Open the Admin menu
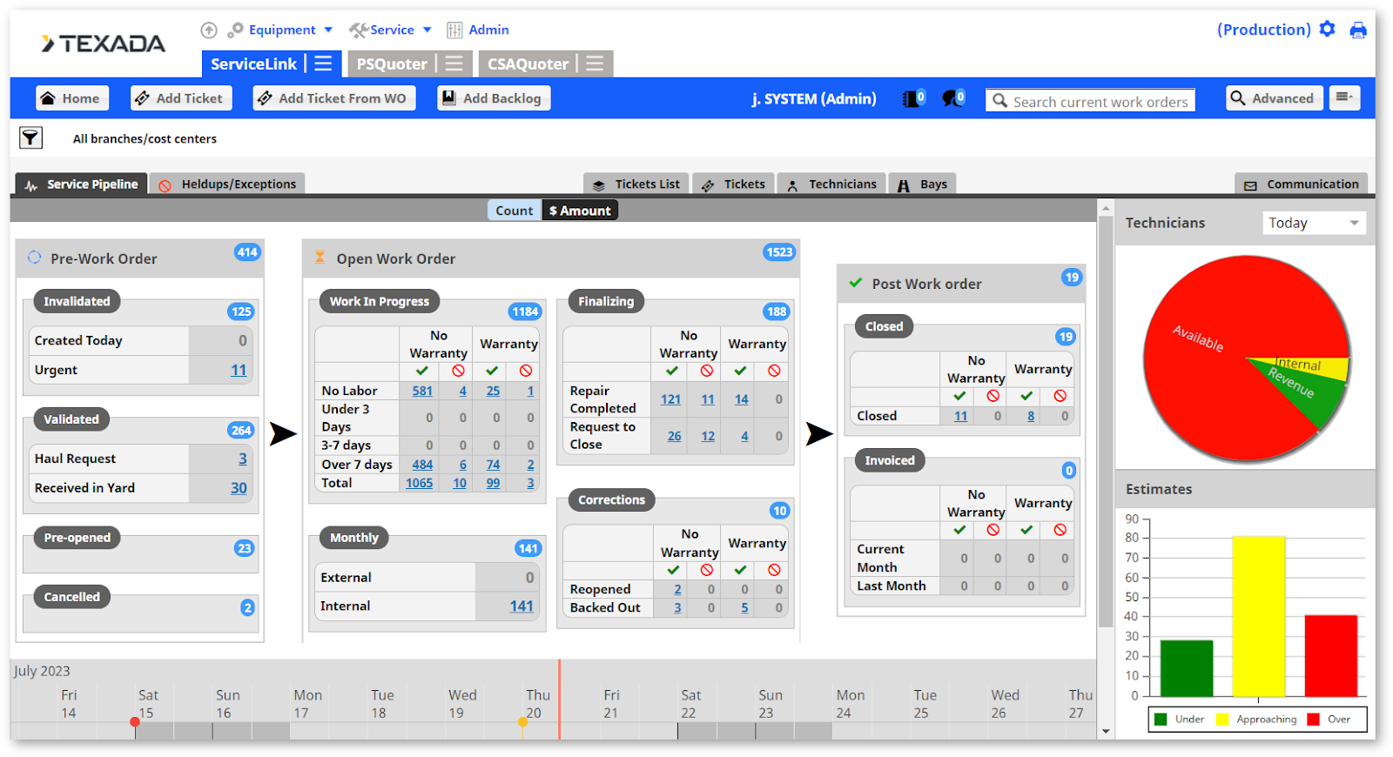Screen dimensions: 1393x757 [x=478, y=30]
